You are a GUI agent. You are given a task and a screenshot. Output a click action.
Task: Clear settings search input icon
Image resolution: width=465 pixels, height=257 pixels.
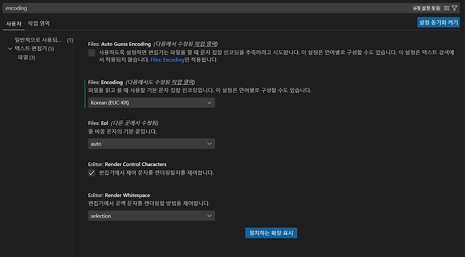446,8
